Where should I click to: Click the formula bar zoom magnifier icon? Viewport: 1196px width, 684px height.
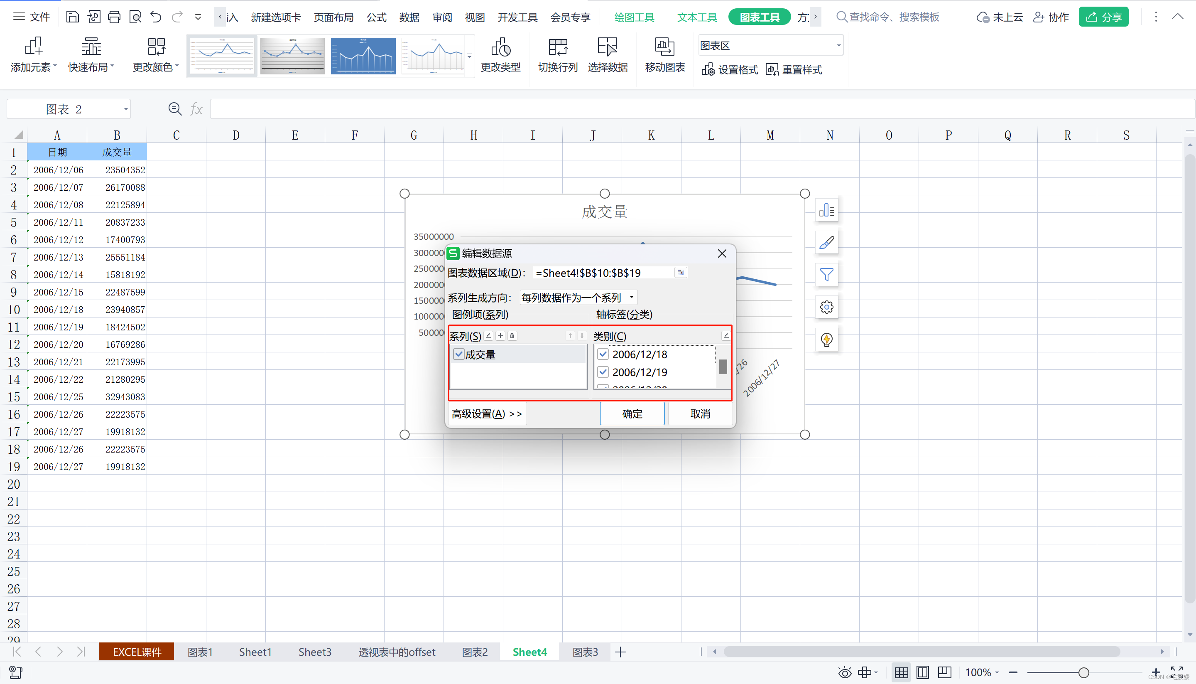pos(174,109)
